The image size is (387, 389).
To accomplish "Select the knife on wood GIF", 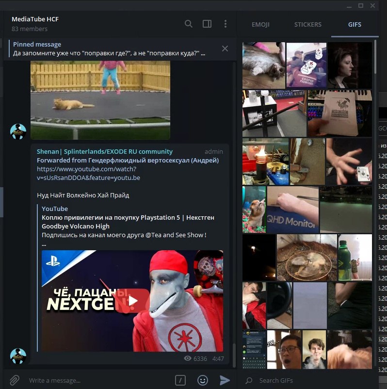I will click(307, 162).
